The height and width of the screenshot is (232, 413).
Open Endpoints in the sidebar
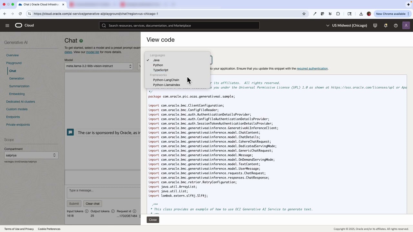[13, 117]
